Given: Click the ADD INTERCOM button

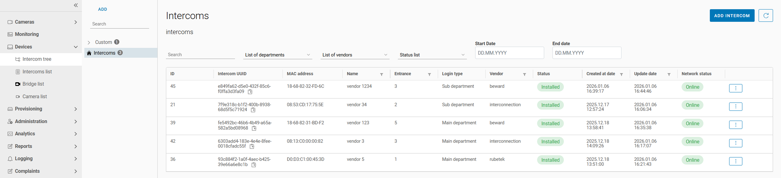Looking at the screenshot, I should point(732,16).
